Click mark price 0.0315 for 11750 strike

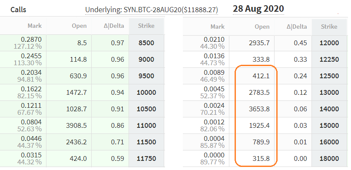pos(31,156)
